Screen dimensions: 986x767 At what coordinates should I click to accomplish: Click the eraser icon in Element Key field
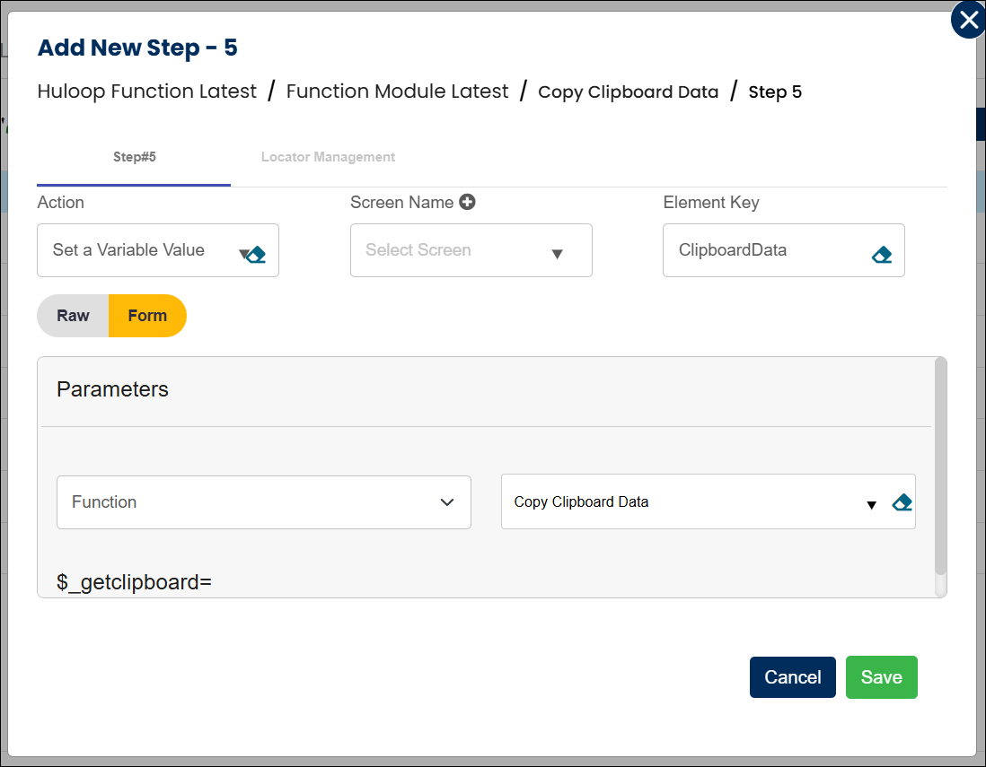tap(881, 255)
